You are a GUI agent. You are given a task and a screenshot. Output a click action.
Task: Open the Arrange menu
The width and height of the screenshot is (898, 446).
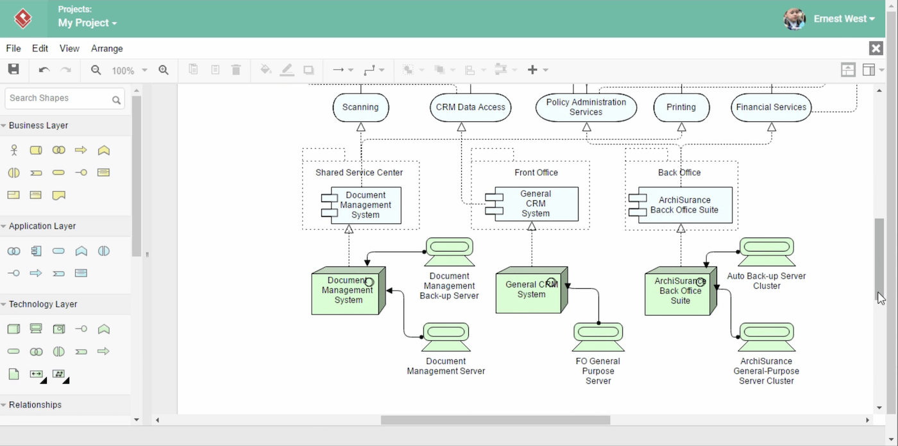point(106,48)
